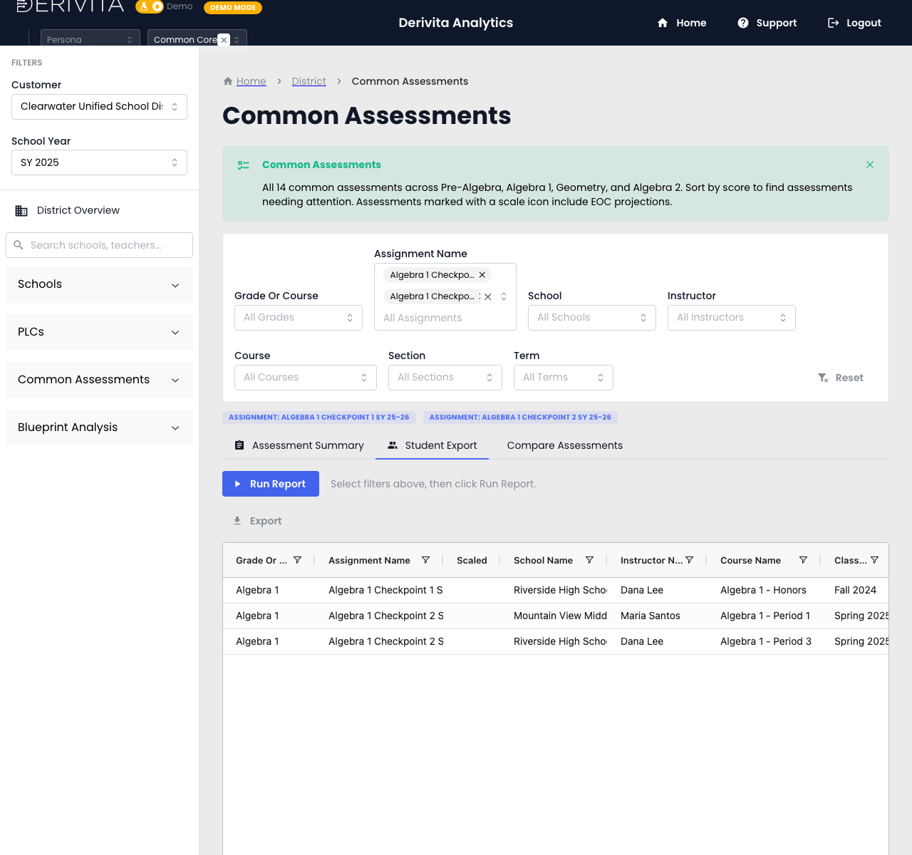Filter the Instructor Name column

click(690, 560)
